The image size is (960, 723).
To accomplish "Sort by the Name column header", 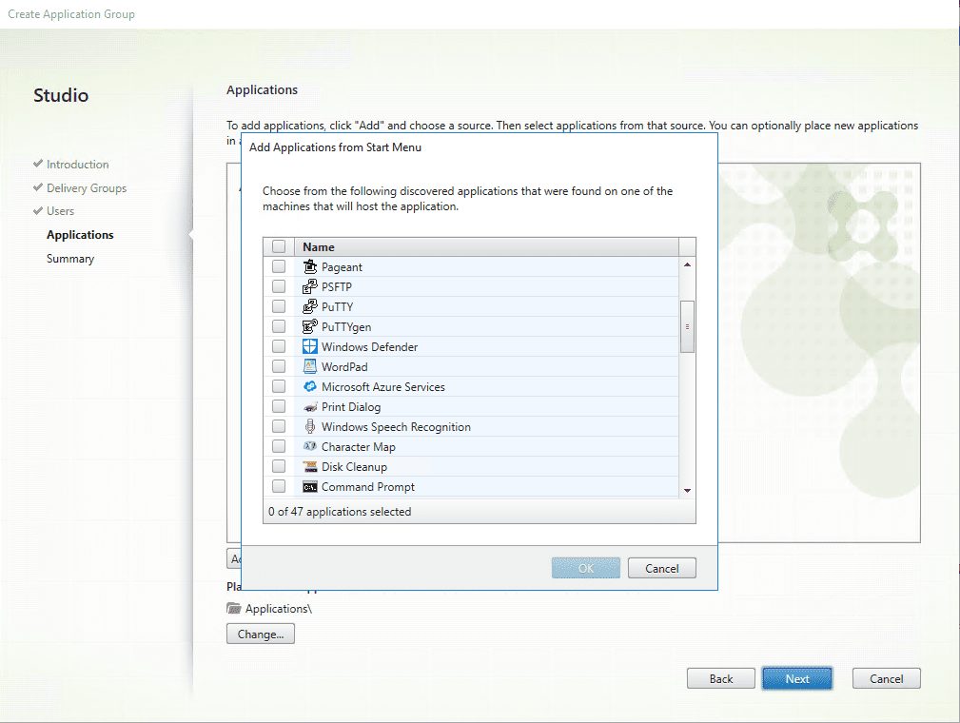I will (x=487, y=246).
